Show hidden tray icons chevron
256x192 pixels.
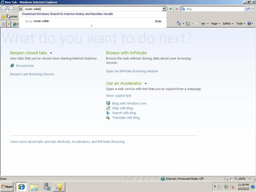(215, 186)
